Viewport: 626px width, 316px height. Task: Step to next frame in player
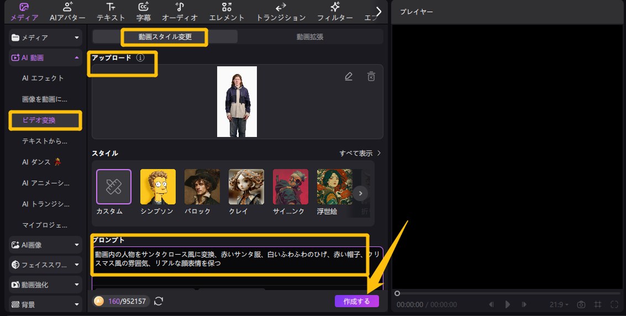[x=524, y=304]
